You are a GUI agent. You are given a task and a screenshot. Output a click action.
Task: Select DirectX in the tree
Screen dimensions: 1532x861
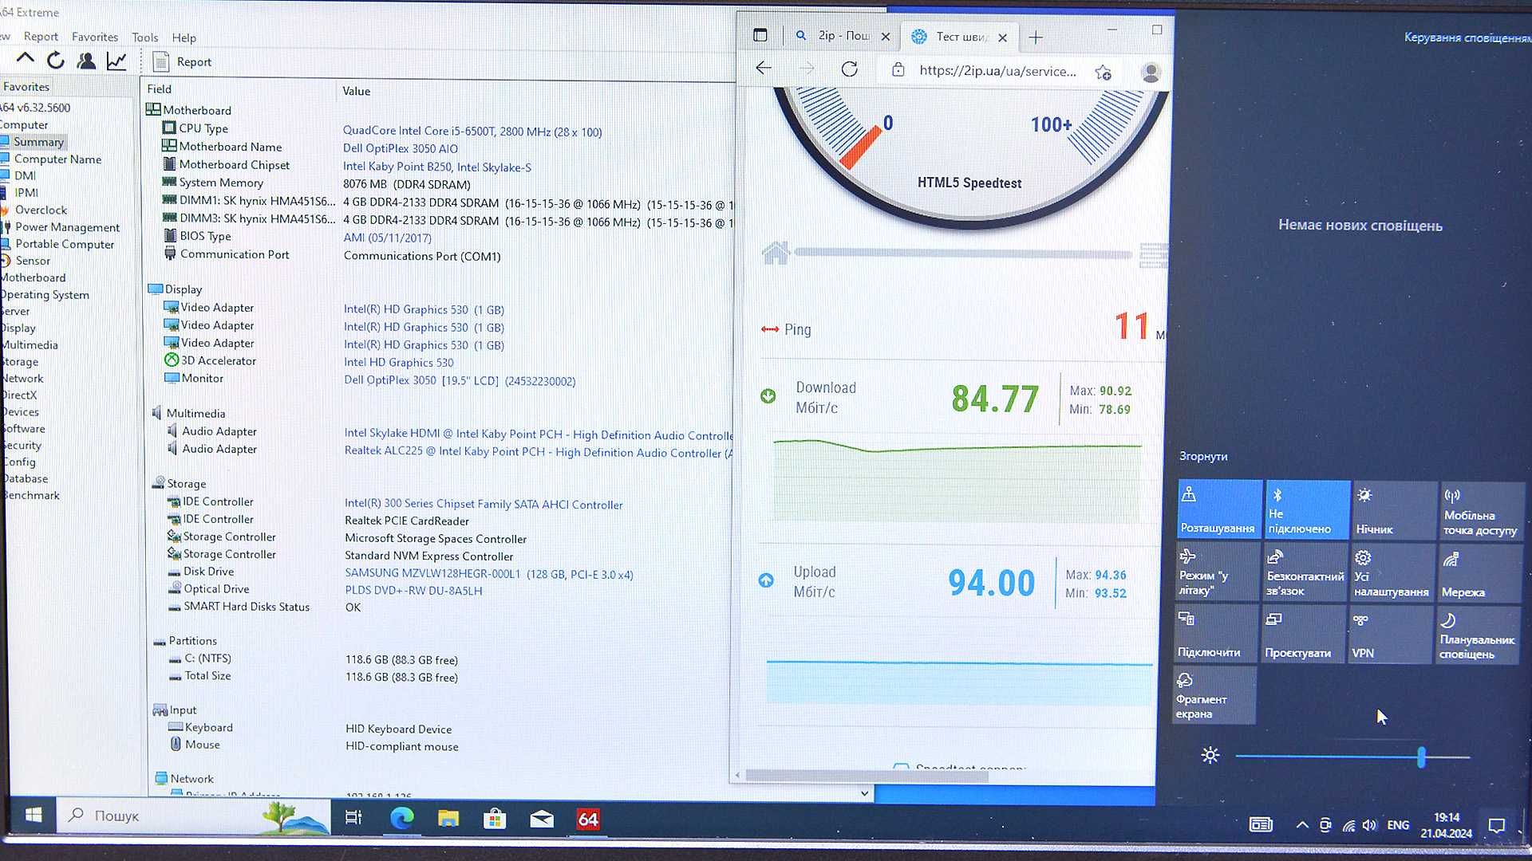pos(19,395)
